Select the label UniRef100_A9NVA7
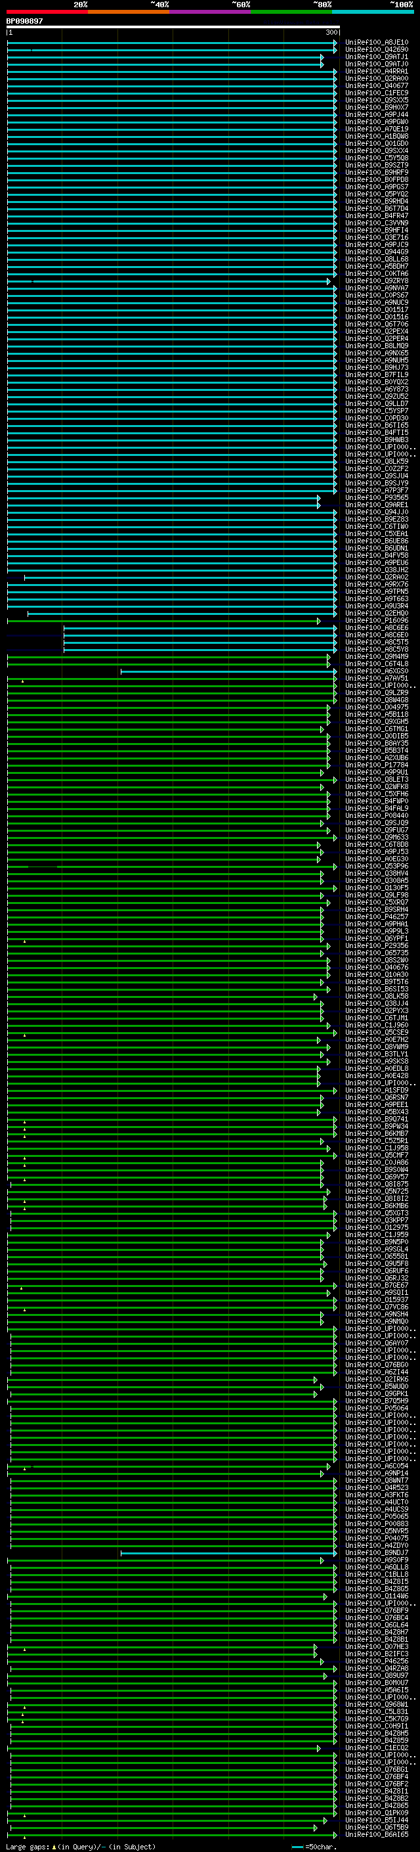 pos(377,288)
